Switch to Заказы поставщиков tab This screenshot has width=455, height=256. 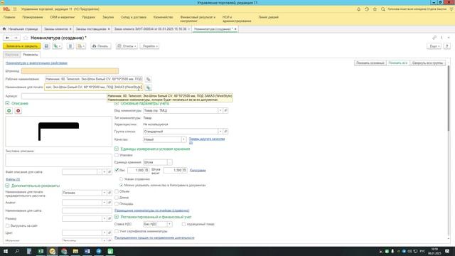91,29
